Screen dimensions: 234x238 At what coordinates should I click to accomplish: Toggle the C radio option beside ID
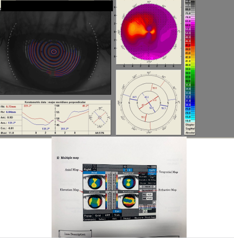pyautogui.click(x=128, y=170)
